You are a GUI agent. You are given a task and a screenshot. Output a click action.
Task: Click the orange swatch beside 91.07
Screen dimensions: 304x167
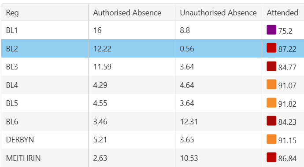tap(271, 84)
